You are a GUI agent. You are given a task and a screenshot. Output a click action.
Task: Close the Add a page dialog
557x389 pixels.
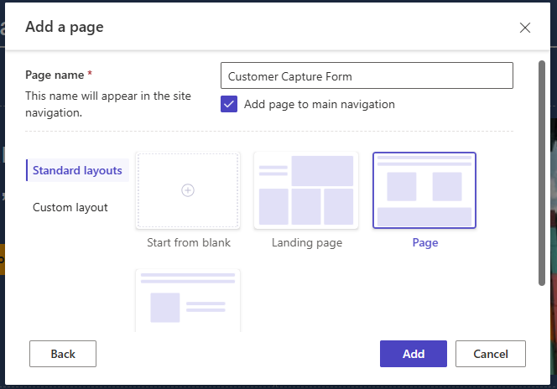[525, 28]
